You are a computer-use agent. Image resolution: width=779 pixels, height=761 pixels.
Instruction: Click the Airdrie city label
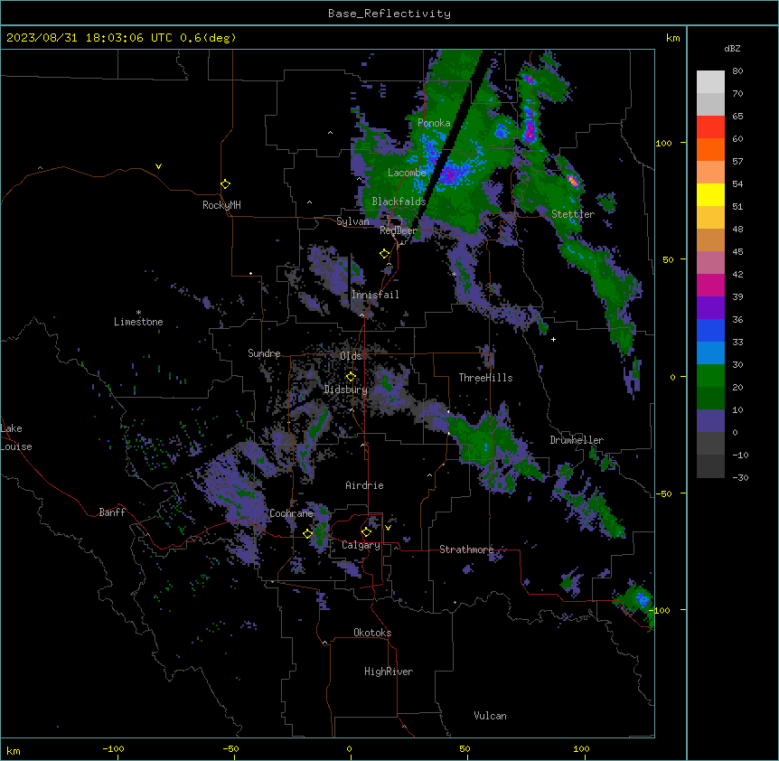(x=365, y=485)
